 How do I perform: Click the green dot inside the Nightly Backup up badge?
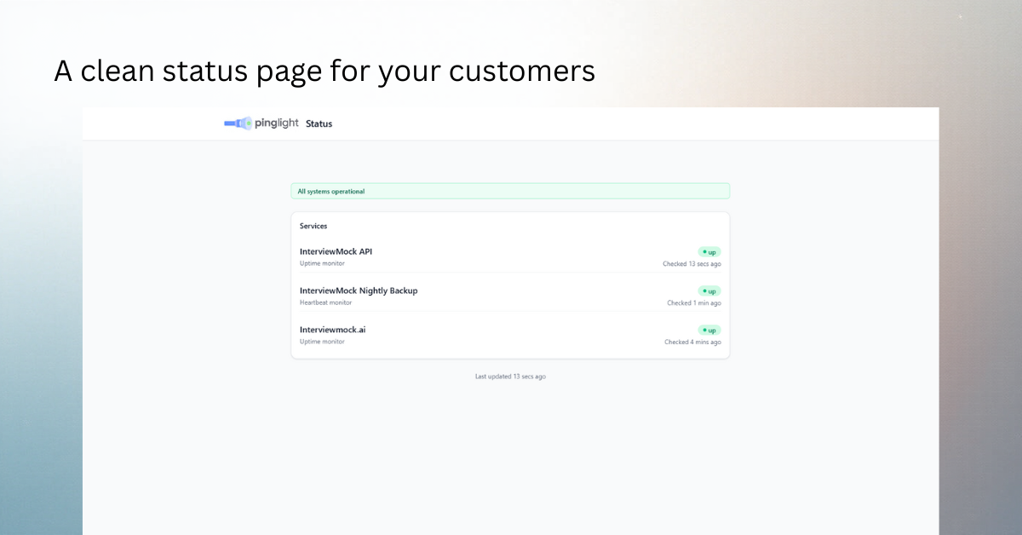[x=706, y=291]
